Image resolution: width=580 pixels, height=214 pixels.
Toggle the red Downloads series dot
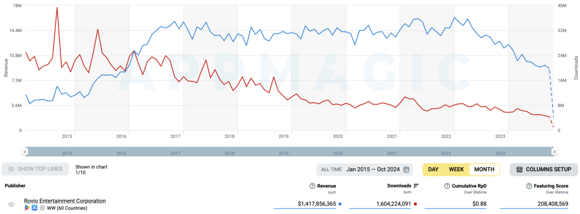415,204
